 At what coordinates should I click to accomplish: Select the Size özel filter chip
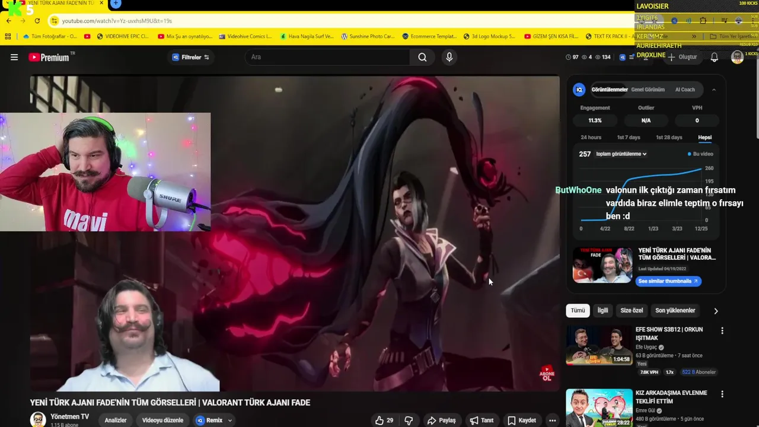tap(632, 311)
